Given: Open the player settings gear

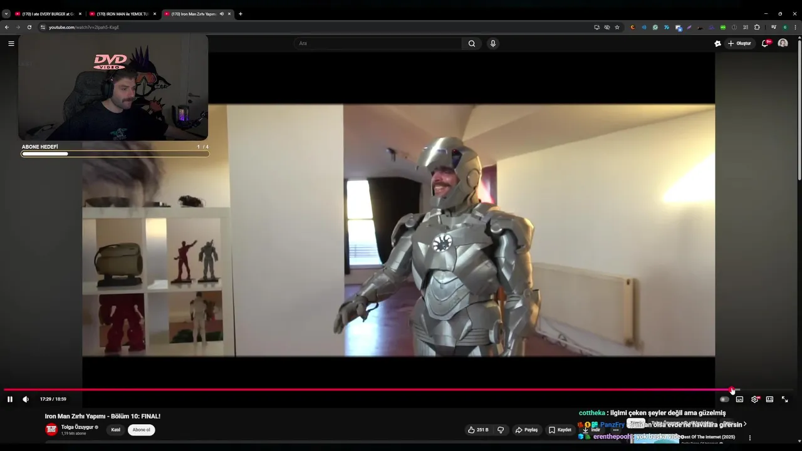Looking at the screenshot, I should point(755,399).
